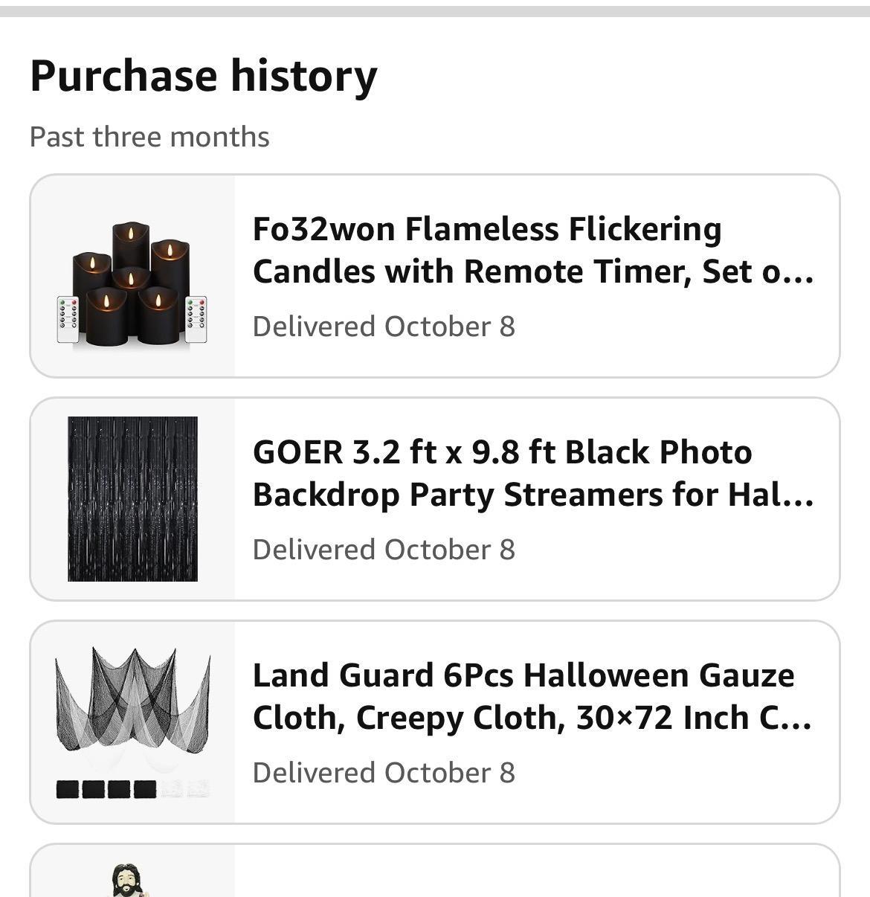Screen dimensions: 870x897
Task: Click Delivered October 8 under Fo32won candles
Action: [x=384, y=327]
